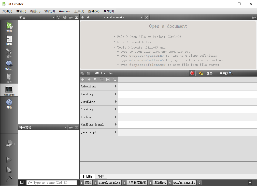The height and width of the screenshot is (186, 257).
Task: Click the Run play button
Action: tap(9, 160)
